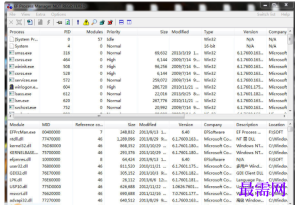Click MID value 00400000
Viewport: 295px width, 205px height.
tap(51, 132)
